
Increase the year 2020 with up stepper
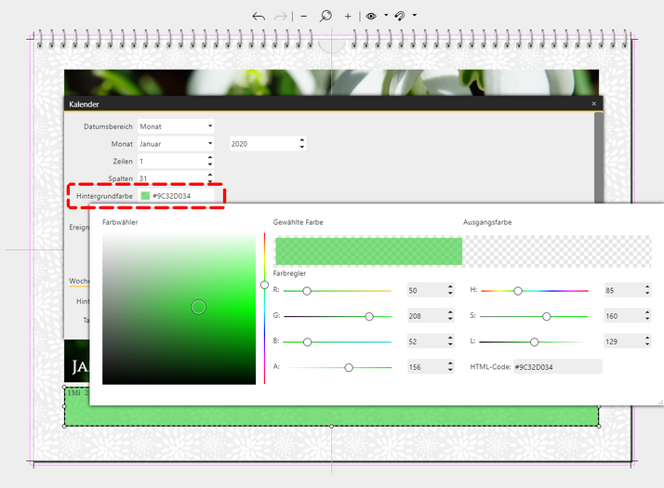(301, 140)
